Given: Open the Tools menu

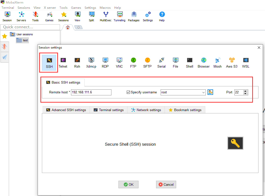Looking at the screenshot, I should point(63,8).
